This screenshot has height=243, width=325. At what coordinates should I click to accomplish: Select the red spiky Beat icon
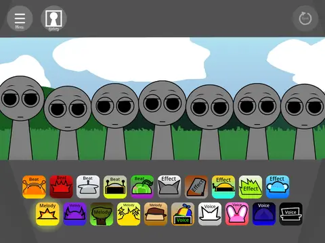61,187
